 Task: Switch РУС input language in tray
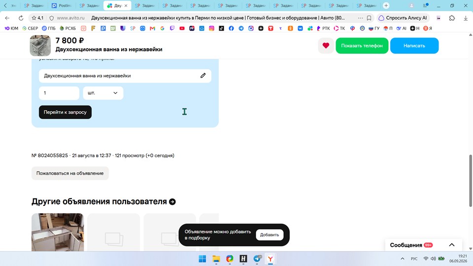414,259
